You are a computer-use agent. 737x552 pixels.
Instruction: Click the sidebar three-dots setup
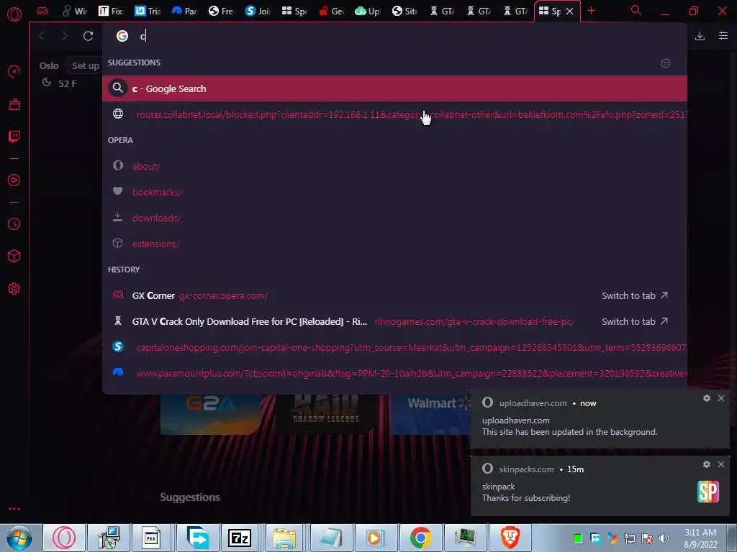[14, 509]
